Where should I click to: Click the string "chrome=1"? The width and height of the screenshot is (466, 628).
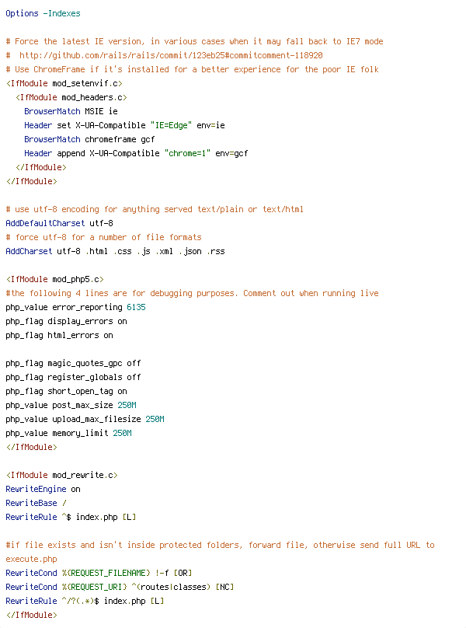point(187,154)
